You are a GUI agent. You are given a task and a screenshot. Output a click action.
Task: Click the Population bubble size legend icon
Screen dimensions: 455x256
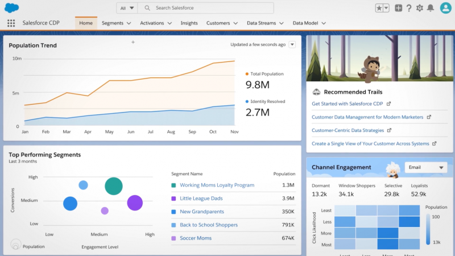tap(16, 245)
